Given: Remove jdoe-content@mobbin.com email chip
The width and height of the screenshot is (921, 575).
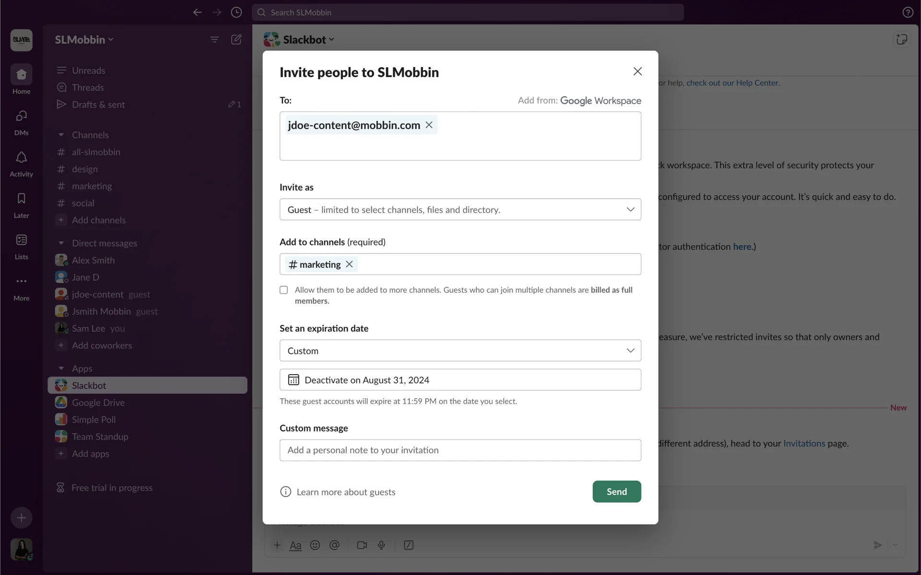Looking at the screenshot, I should 429,125.
